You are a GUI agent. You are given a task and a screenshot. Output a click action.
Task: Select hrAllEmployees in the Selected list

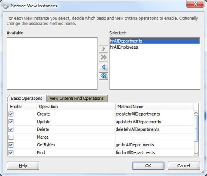(155, 47)
